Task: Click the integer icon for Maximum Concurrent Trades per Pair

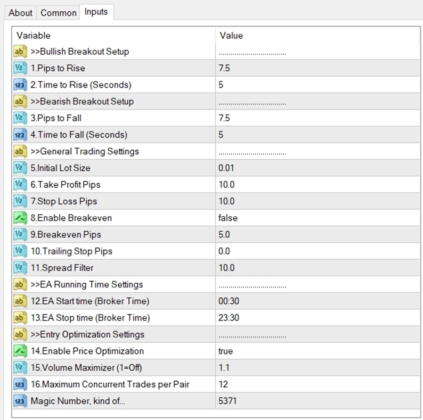Action: click(20, 384)
